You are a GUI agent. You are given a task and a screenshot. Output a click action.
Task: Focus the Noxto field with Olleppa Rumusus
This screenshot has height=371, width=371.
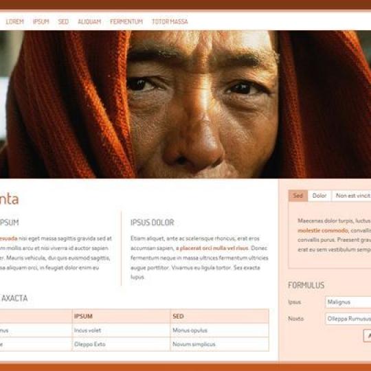click(348, 319)
